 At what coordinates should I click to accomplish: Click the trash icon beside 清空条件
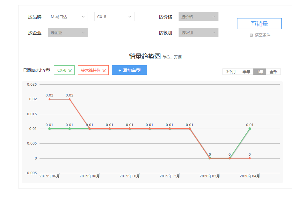(251, 35)
